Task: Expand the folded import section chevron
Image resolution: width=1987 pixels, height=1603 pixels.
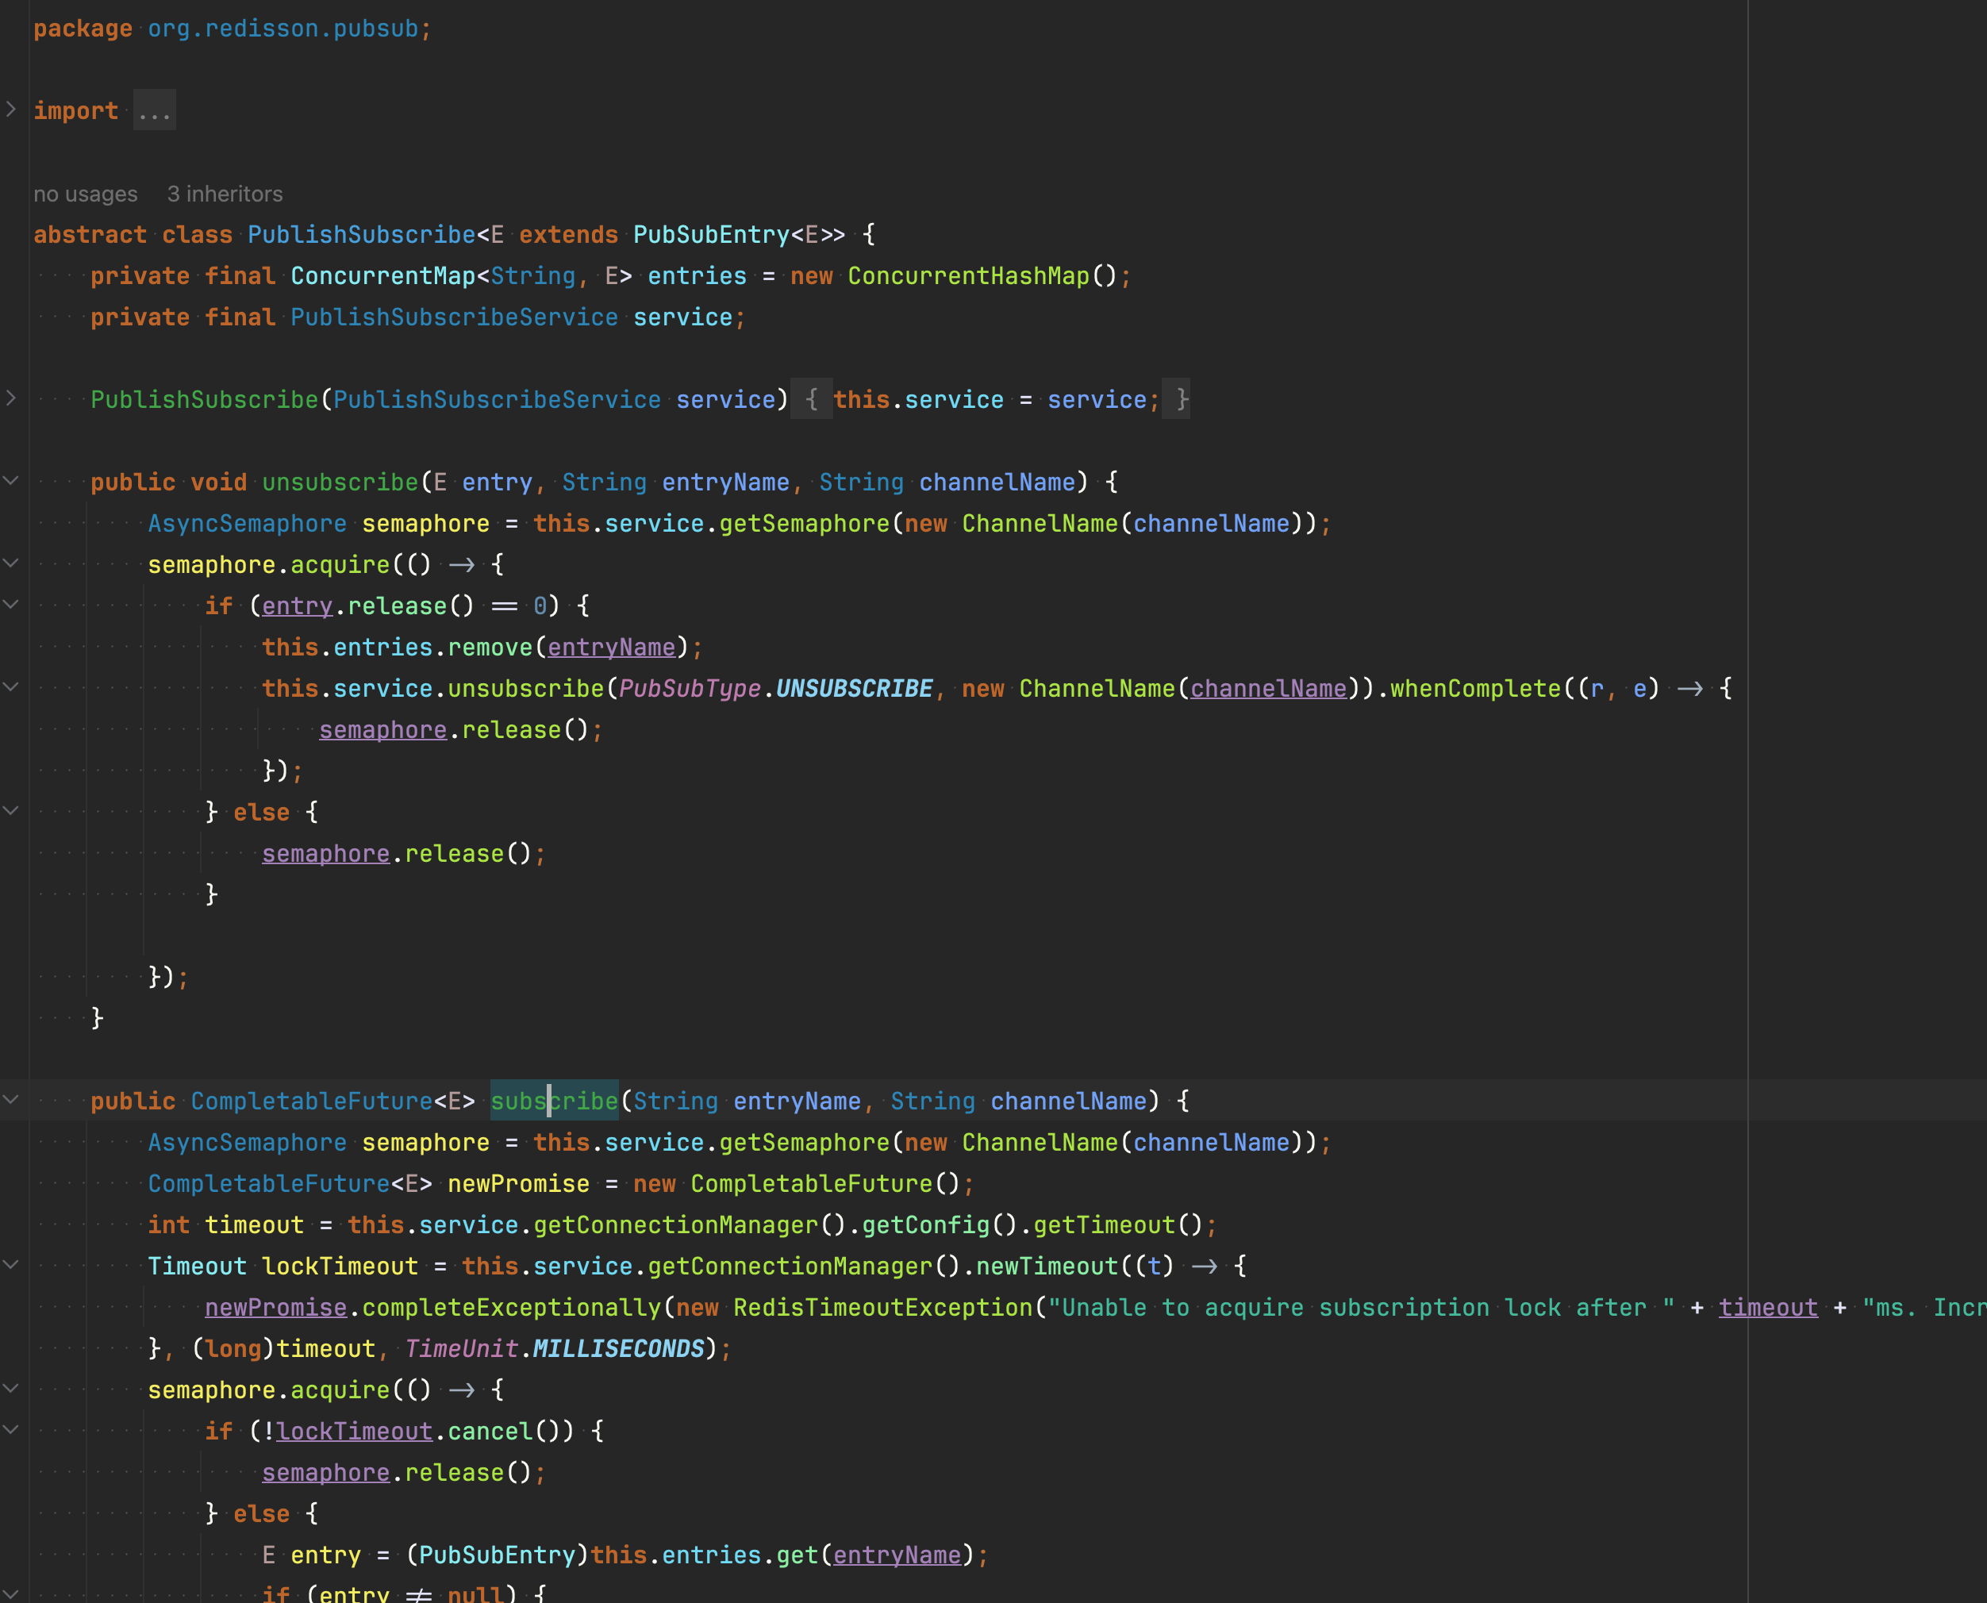Action: tap(11, 110)
